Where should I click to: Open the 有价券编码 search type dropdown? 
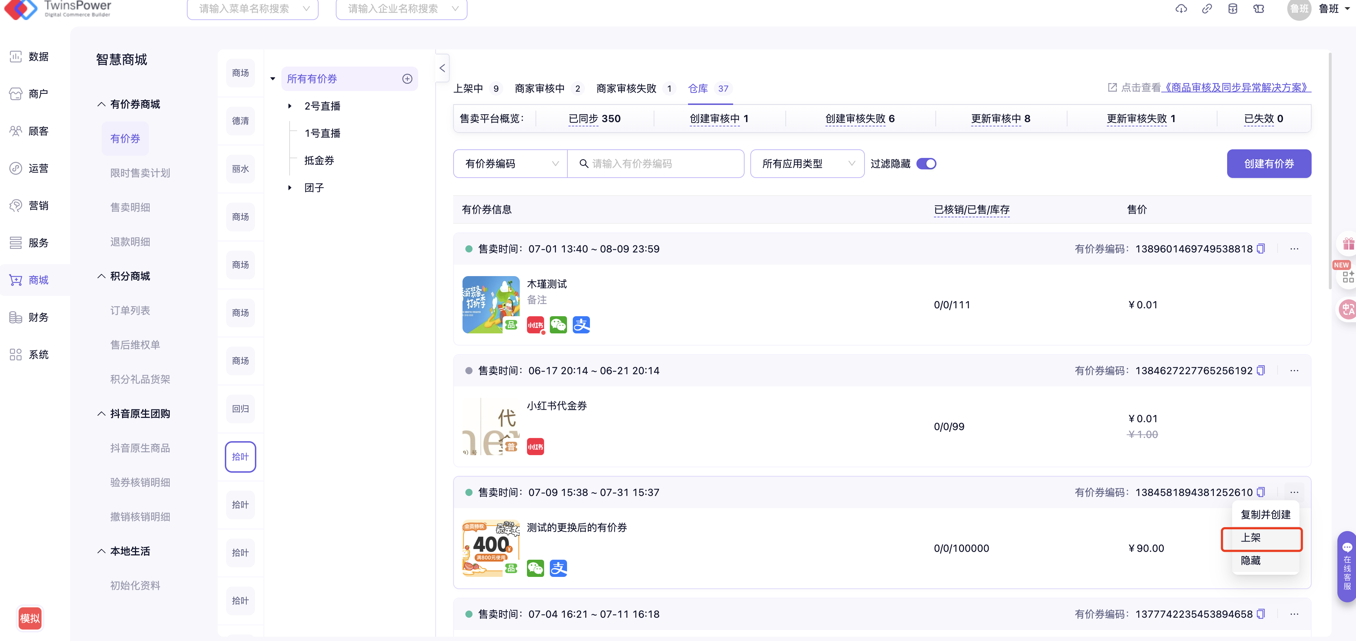pyautogui.click(x=510, y=164)
